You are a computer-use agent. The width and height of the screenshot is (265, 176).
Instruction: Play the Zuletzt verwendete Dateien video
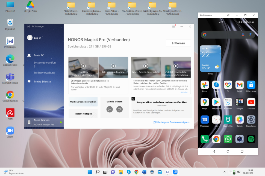click(x=176, y=66)
